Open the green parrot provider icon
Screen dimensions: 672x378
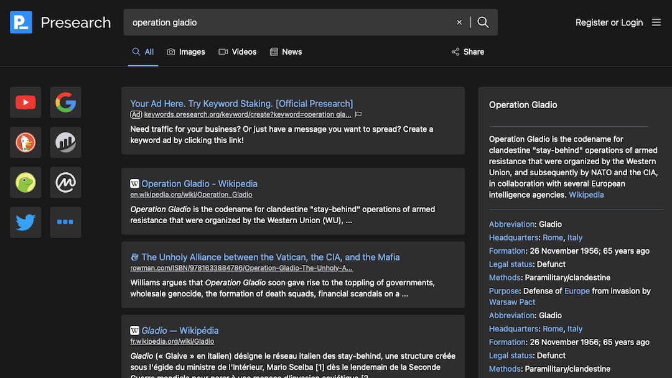26,182
